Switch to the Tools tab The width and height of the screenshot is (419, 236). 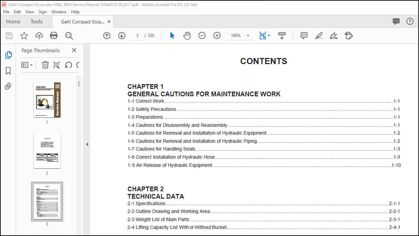click(36, 21)
